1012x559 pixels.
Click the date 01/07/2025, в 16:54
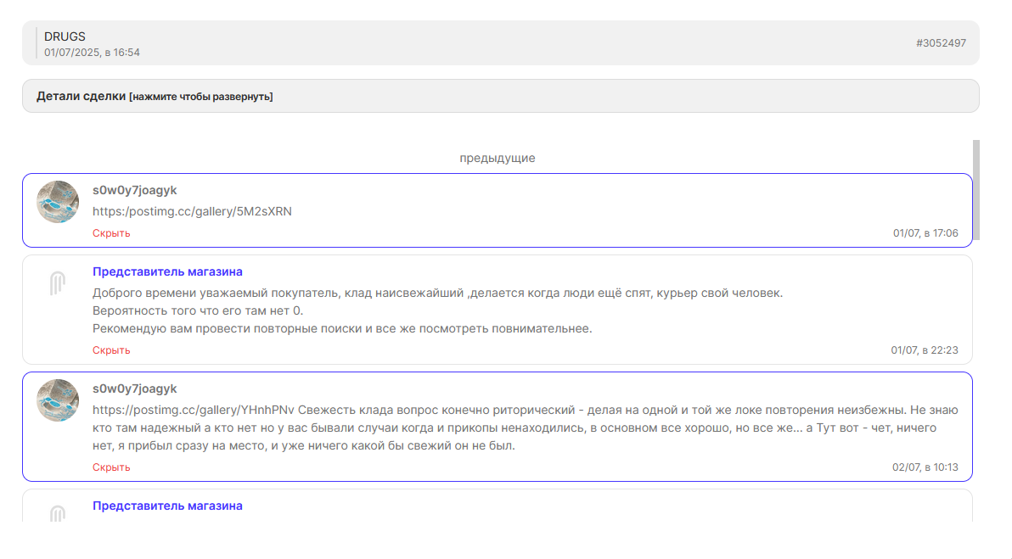[x=92, y=53]
